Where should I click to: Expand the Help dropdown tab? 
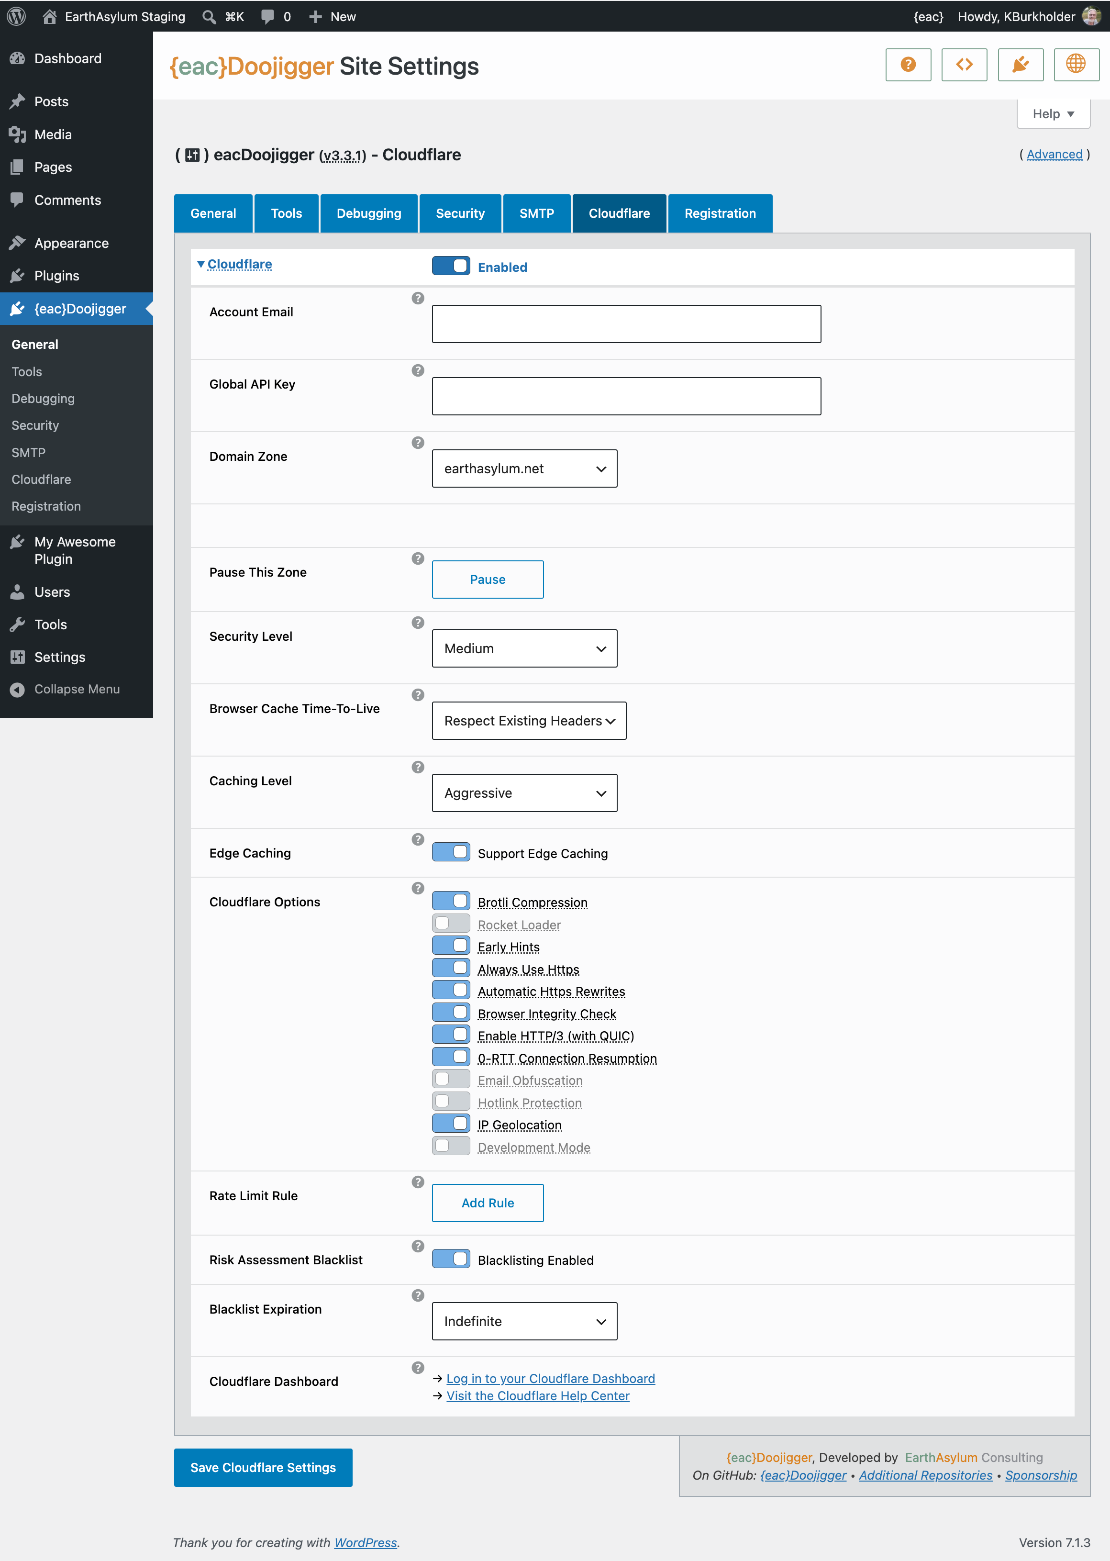1053,114
